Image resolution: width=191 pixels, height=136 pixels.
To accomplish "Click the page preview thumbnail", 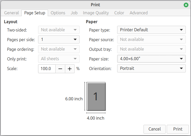I will [x=96, y=96].
